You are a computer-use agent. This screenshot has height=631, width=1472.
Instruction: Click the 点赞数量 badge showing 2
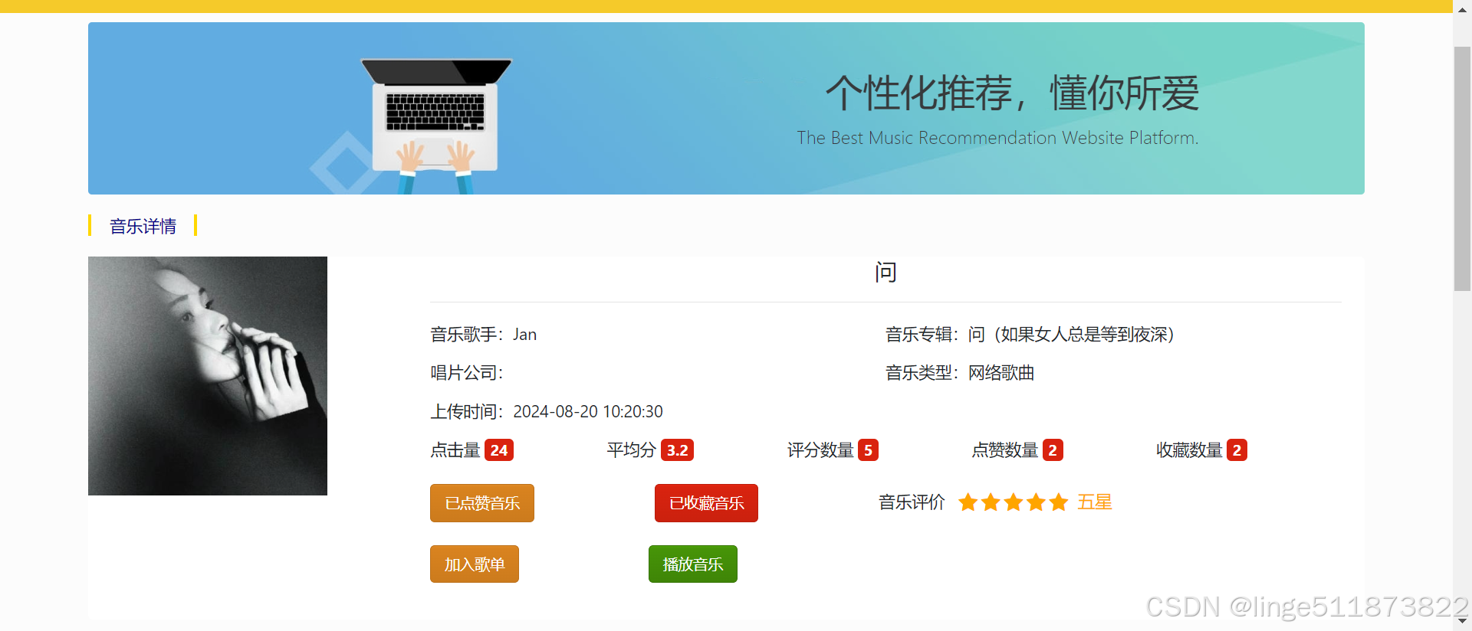point(1053,450)
